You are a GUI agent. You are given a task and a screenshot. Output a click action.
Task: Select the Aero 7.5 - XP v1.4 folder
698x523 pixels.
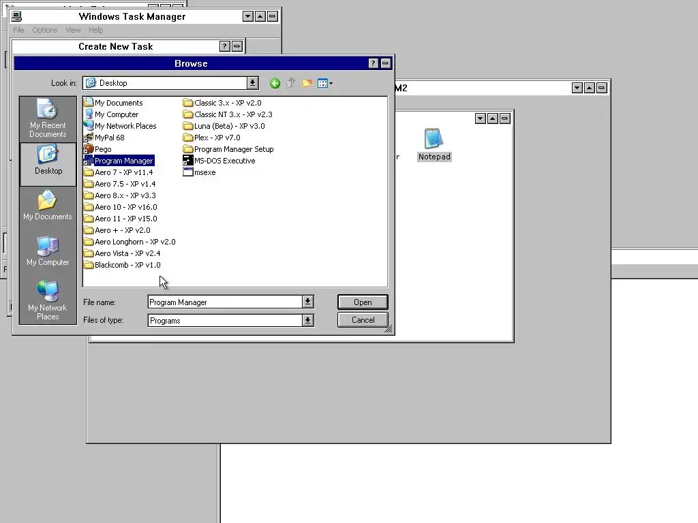(x=120, y=184)
